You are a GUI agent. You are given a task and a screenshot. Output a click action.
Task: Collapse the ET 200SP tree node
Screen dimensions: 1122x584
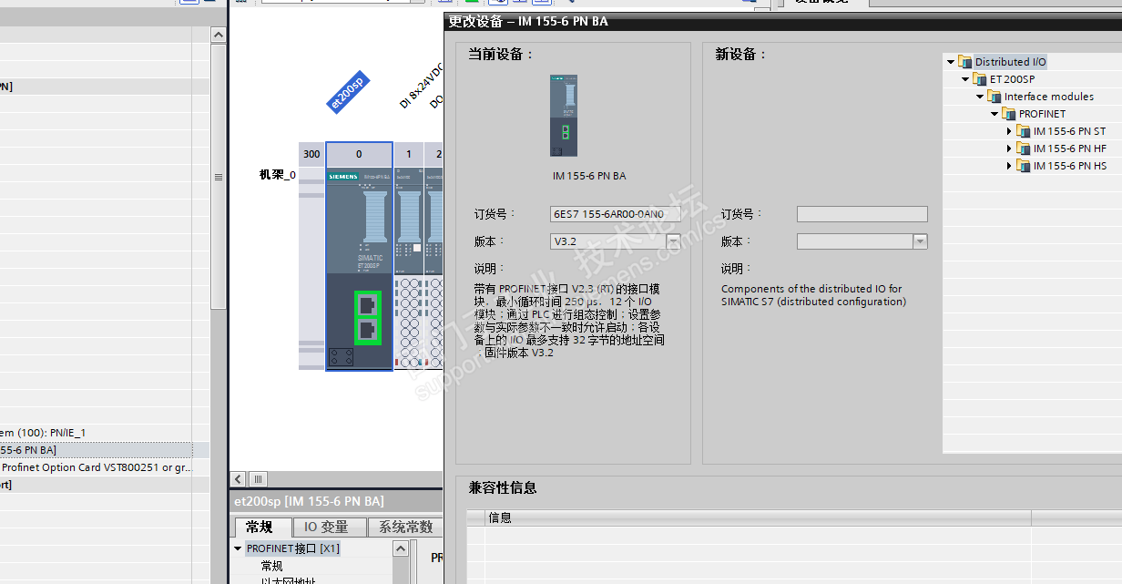[x=965, y=79]
